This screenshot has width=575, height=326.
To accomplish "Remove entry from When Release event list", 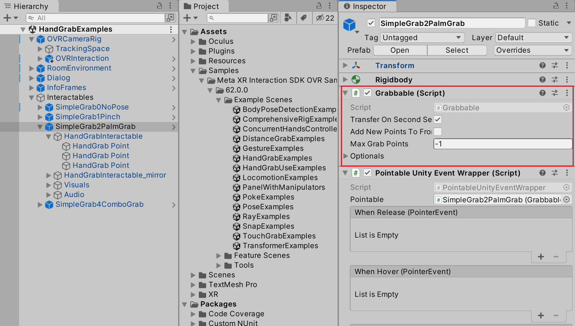I will 556,257.
